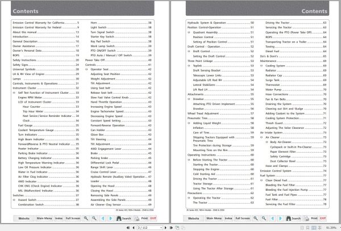The width and height of the screenshot is (341, 231).
Task: Switch to single page continuous layout
Action: coord(307,228)
